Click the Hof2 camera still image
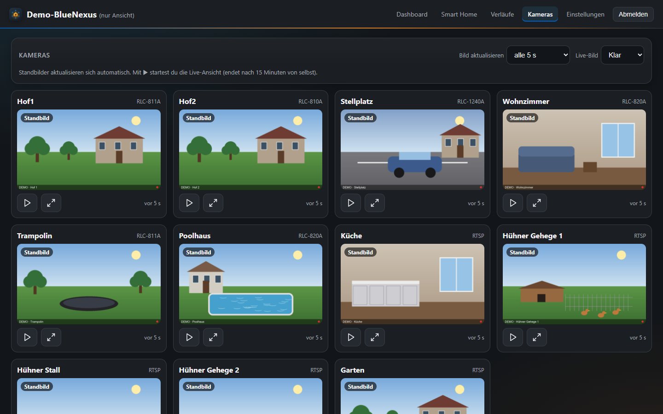Image resolution: width=663 pixels, height=414 pixels. point(250,149)
